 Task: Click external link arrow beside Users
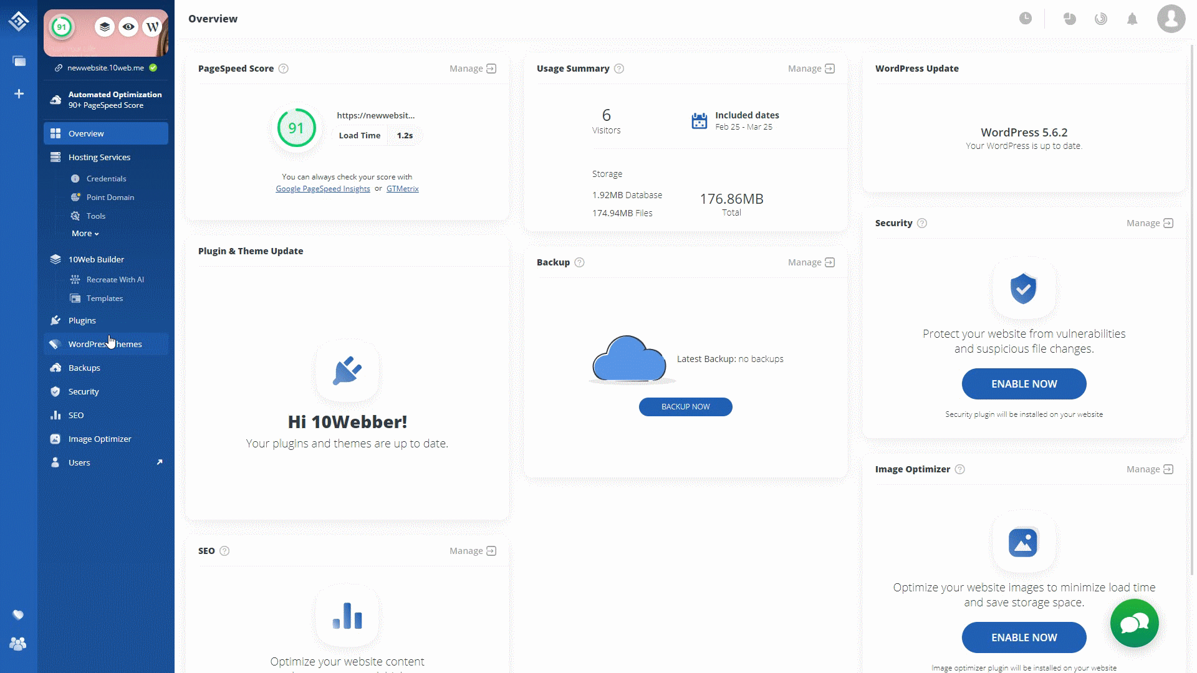(x=160, y=462)
